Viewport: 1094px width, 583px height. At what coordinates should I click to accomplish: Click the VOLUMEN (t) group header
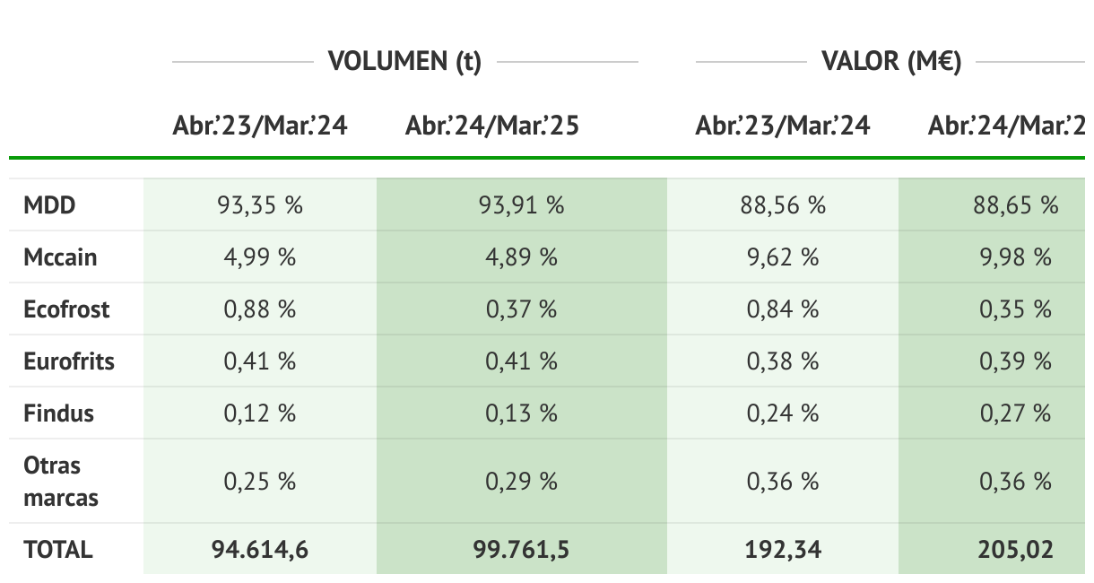pos(404,62)
